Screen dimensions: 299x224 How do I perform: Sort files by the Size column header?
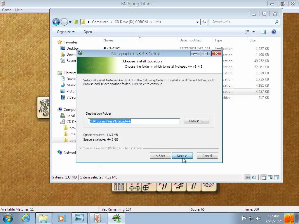click(253, 40)
